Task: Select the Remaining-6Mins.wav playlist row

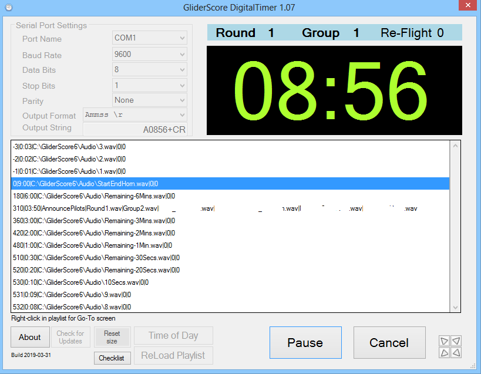Action: pos(230,196)
